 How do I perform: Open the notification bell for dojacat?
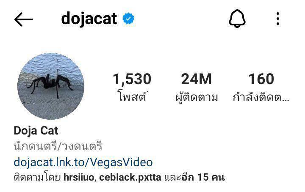click(x=237, y=19)
